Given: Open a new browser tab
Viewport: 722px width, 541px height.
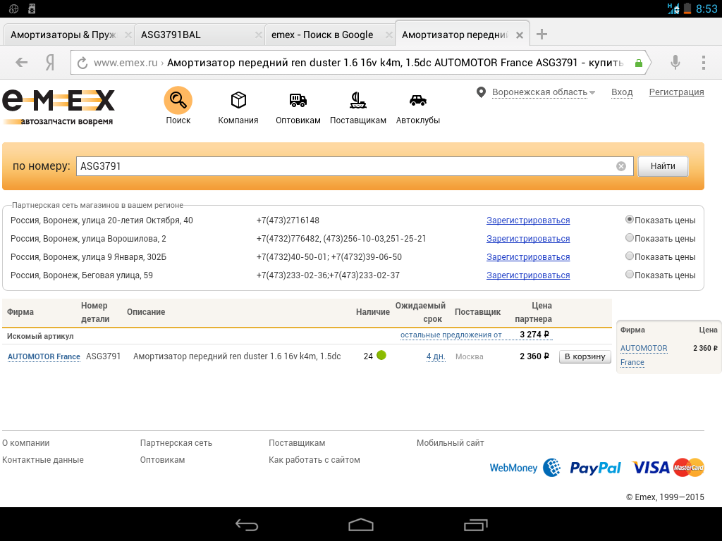Looking at the screenshot, I should point(542,34).
